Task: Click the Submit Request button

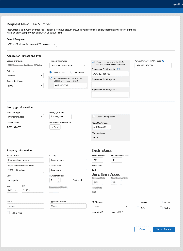Action: (x=164, y=229)
